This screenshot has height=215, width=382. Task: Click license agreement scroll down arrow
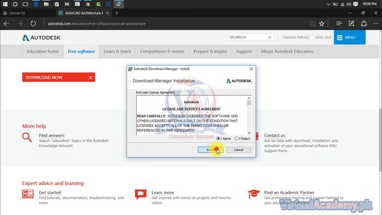point(249,133)
